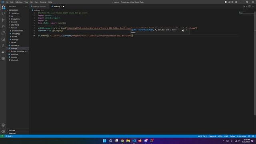Open the Run menu
256x144 pixels.
36,2
